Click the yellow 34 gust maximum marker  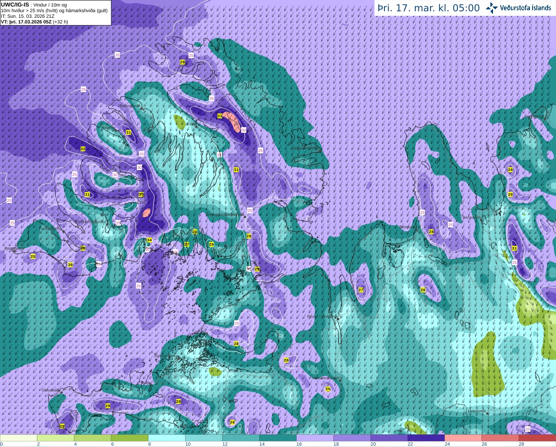[x=149, y=240]
